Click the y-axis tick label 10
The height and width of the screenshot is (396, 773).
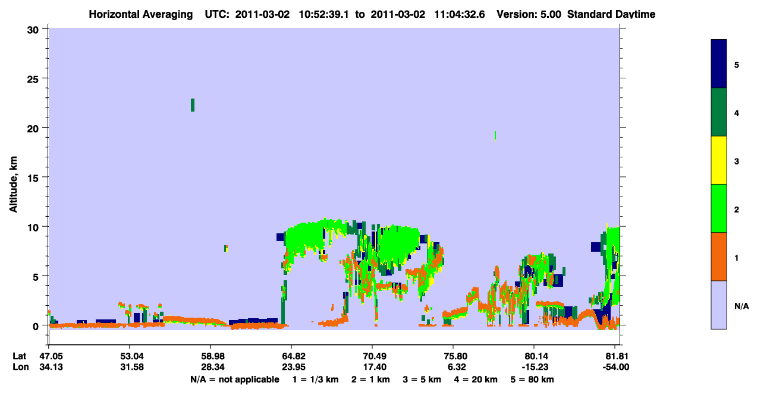(34, 227)
